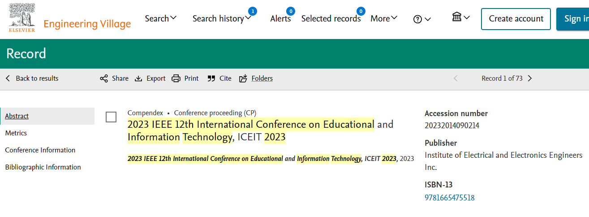Open Selected records
The image size is (589, 217).
(x=331, y=18)
